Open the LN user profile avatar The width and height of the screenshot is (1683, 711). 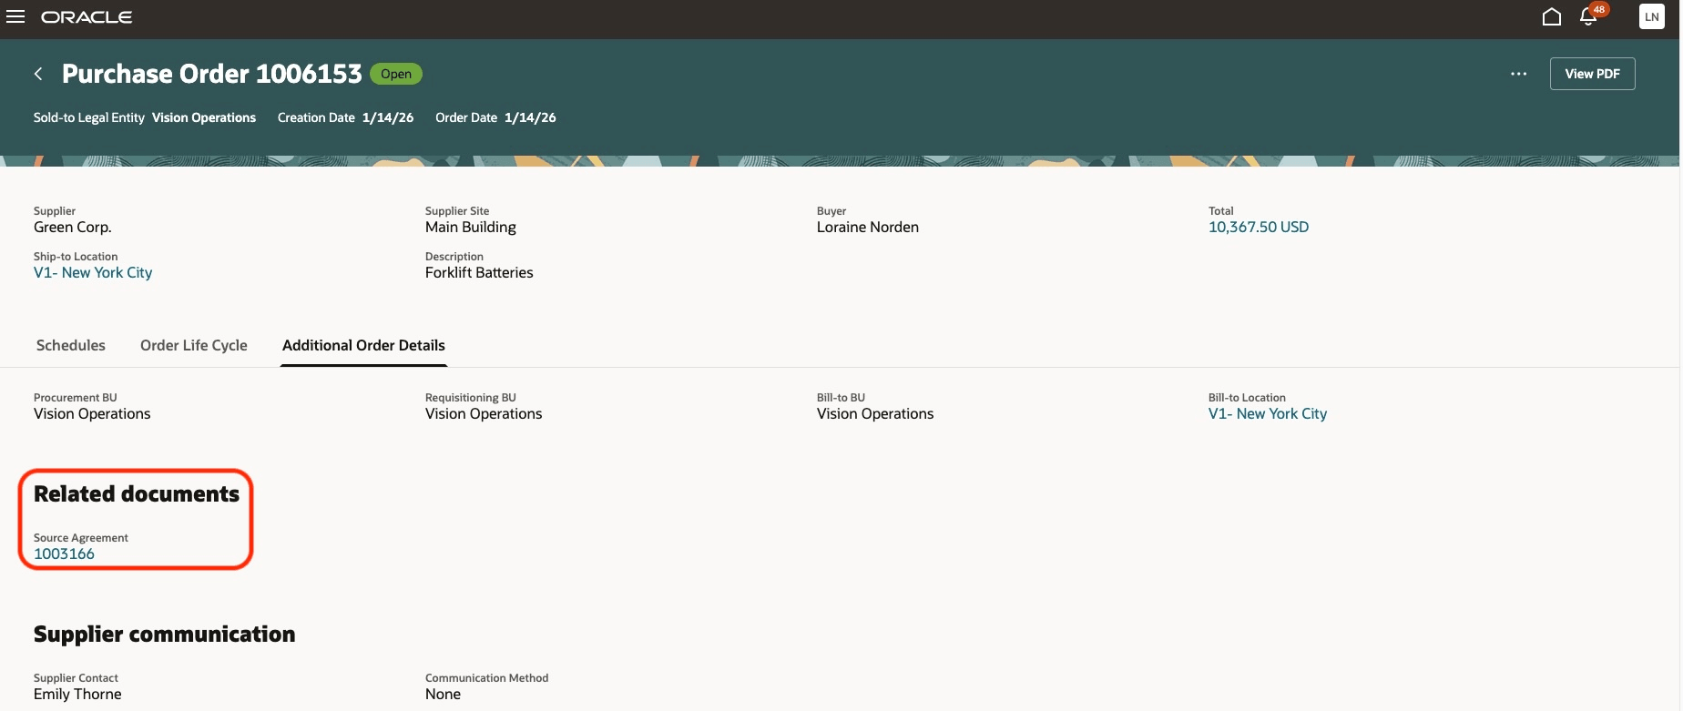1651,16
